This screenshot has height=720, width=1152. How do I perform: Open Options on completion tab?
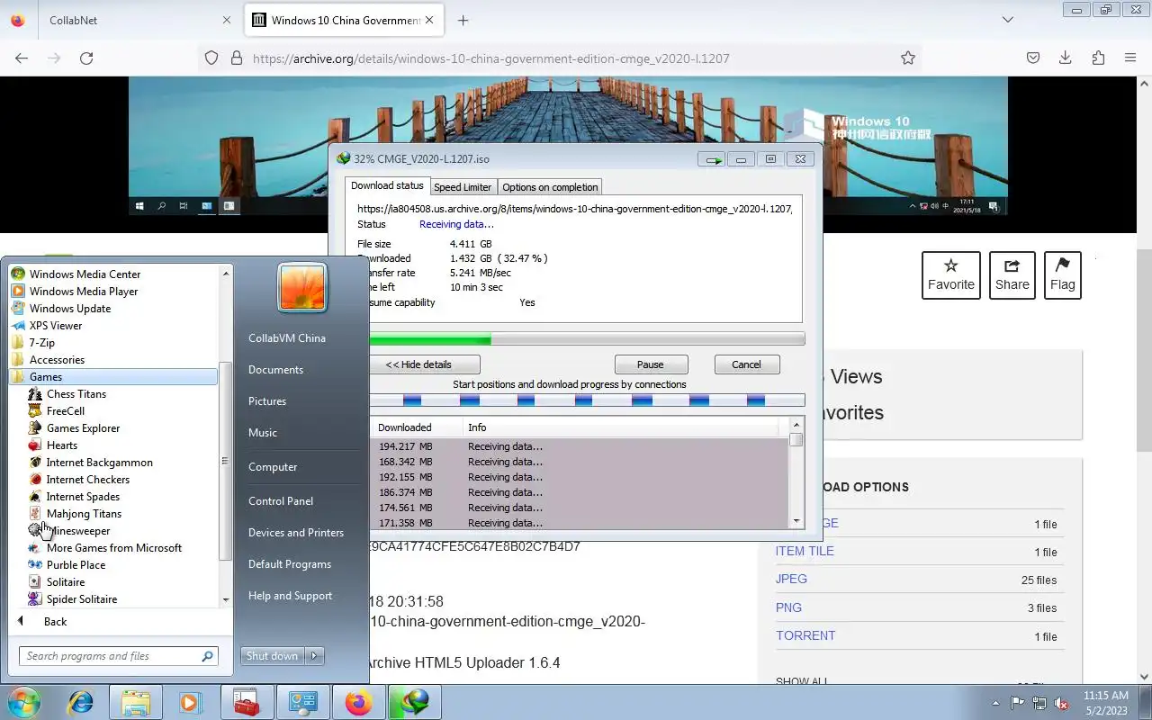(550, 187)
